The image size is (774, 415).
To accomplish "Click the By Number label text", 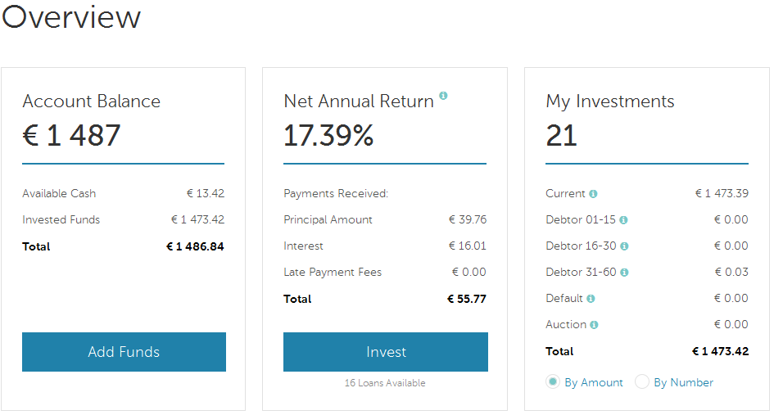I will (683, 382).
